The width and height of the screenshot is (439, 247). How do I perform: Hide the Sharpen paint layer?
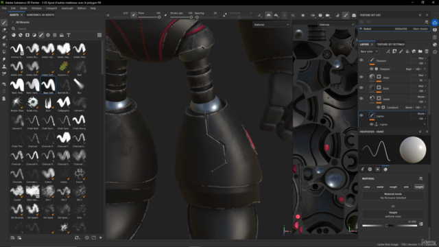tap(361, 60)
